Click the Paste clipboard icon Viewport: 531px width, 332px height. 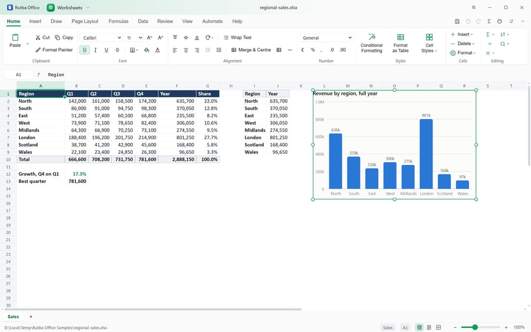(x=15, y=37)
